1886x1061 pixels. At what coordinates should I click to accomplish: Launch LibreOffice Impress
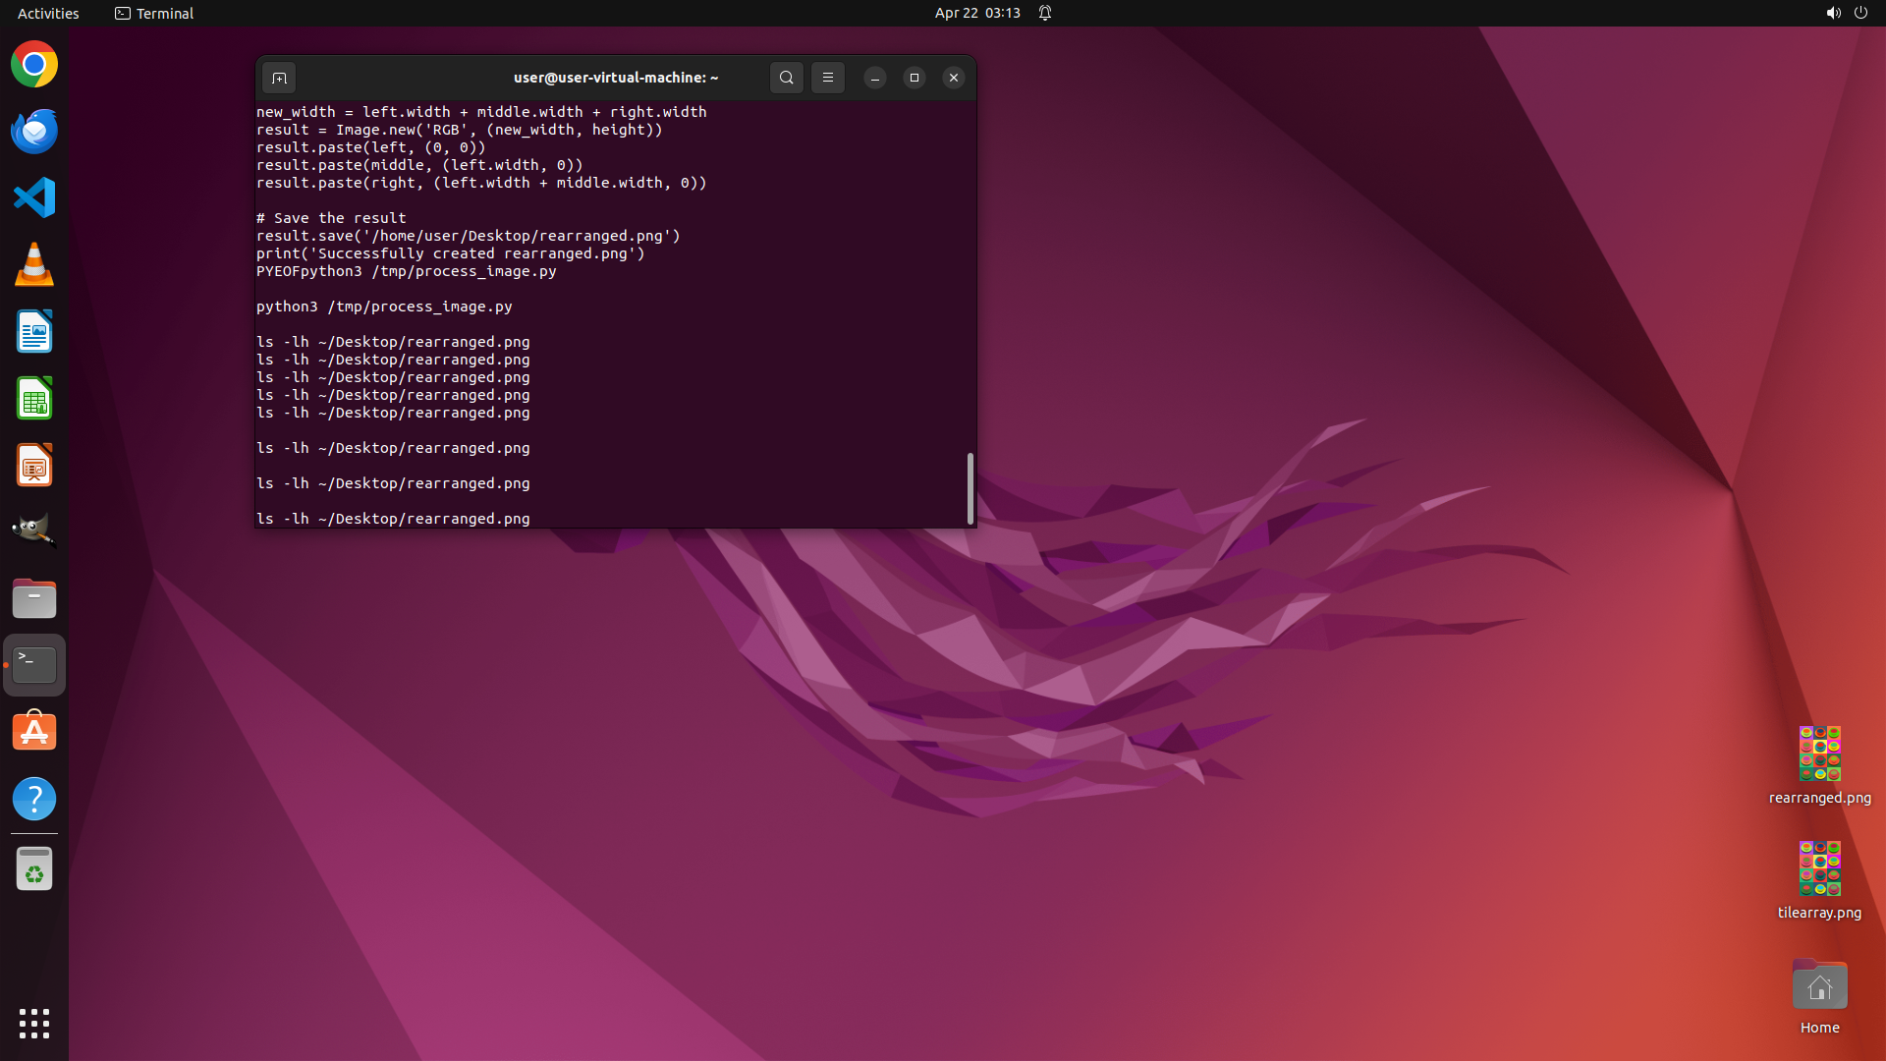[34, 466]
